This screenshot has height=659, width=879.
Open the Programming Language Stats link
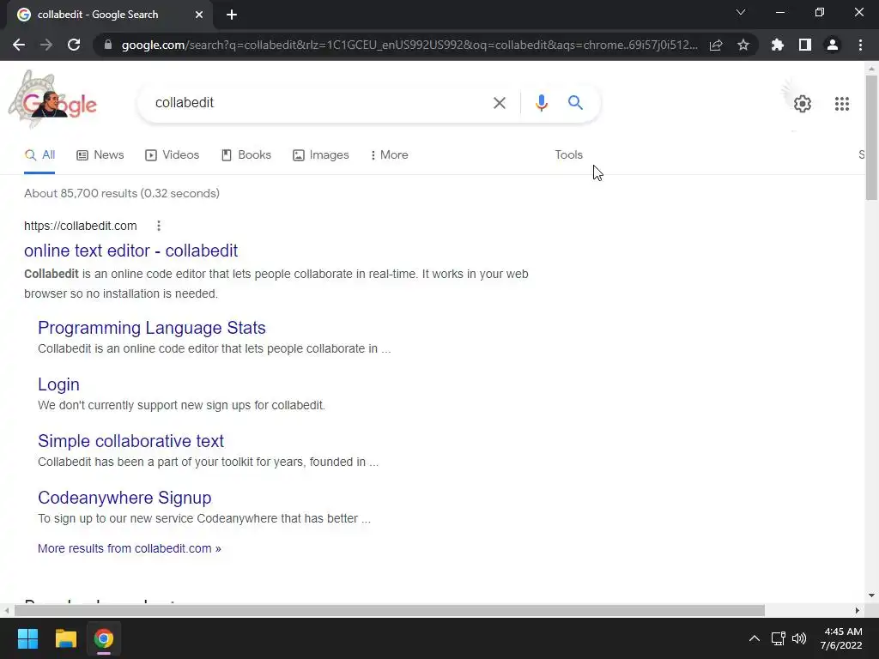(151, 328)
